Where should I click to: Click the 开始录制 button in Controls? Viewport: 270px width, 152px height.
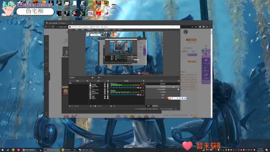[x=163, y=86]
